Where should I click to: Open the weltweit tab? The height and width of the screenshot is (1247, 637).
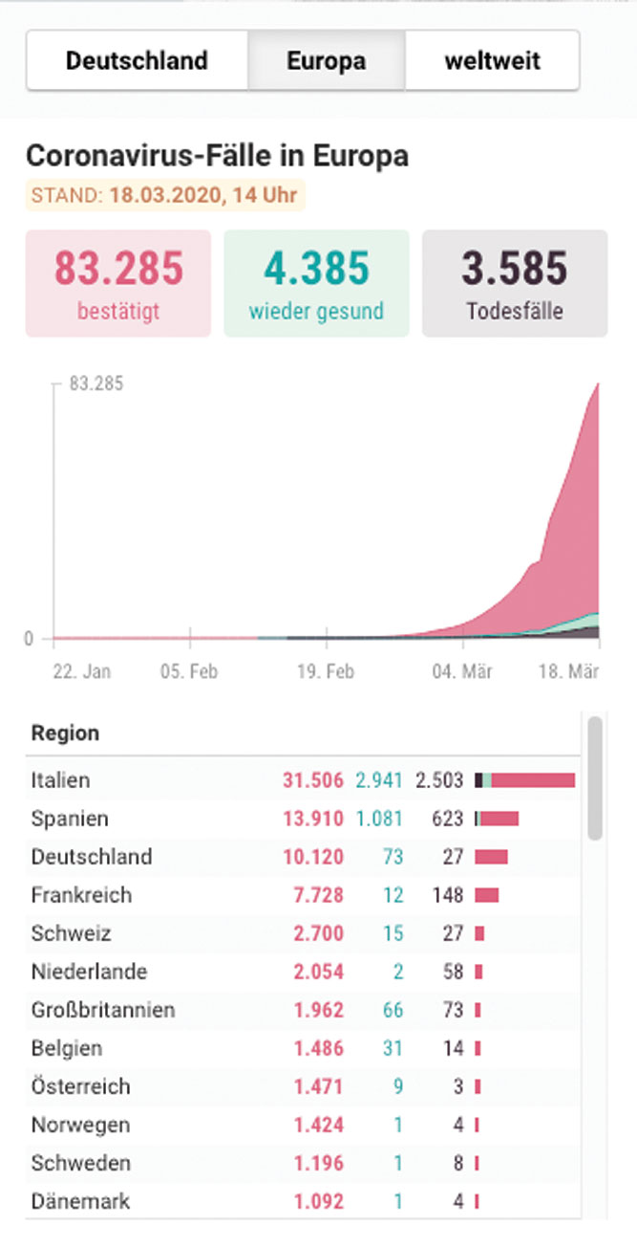pyautogui.click(x=492, y=60)
